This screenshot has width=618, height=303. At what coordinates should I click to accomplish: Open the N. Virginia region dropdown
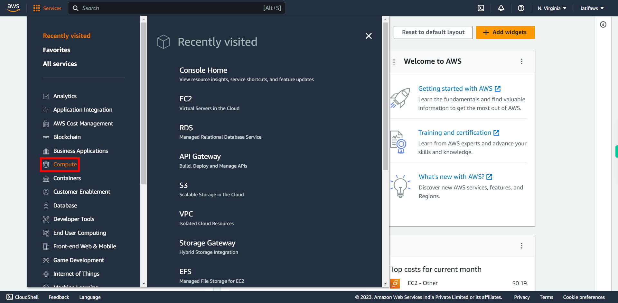coord(552,8)
